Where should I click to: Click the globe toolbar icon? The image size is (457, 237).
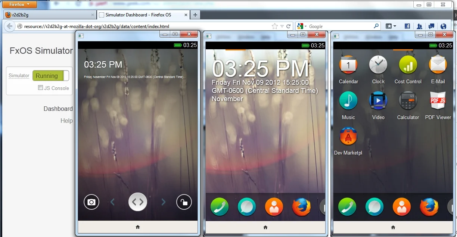(x=443, y=26)
